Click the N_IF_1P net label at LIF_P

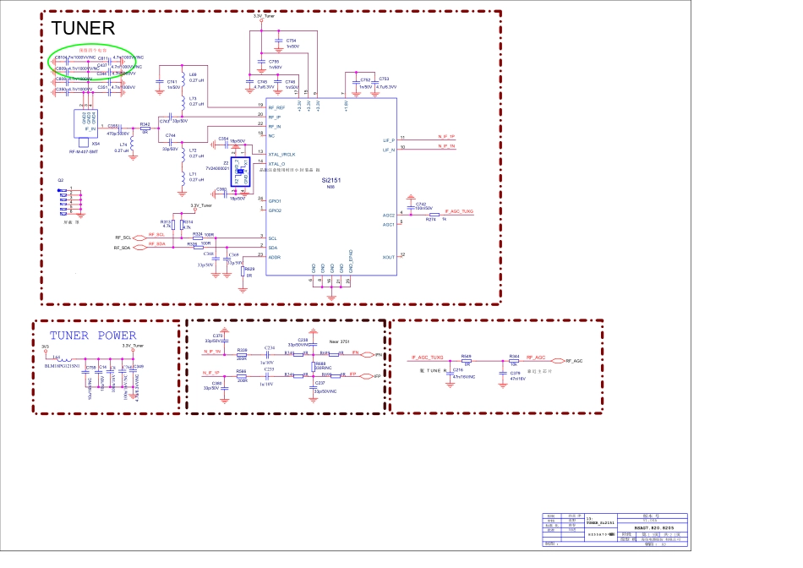tap(445, 137)
